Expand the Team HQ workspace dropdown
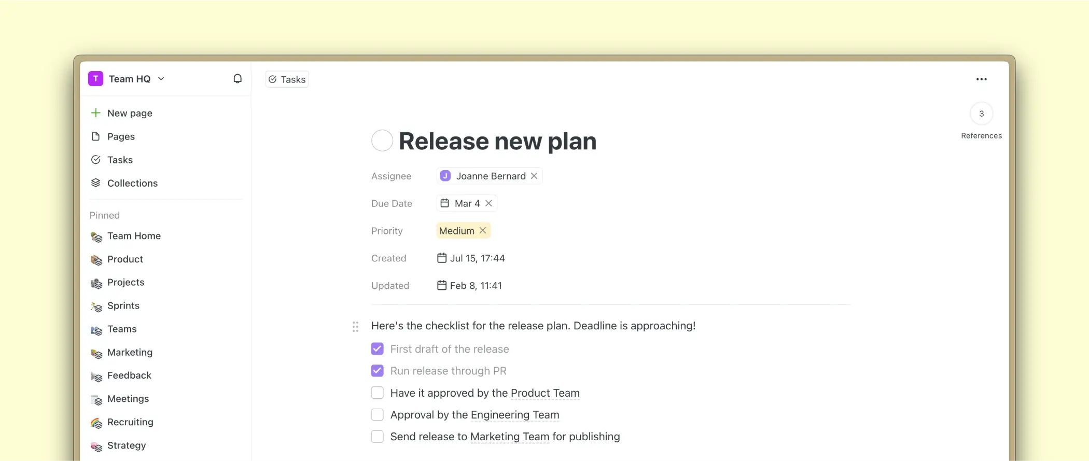Viewport: 1089px width, 461px height. [161, 79]
